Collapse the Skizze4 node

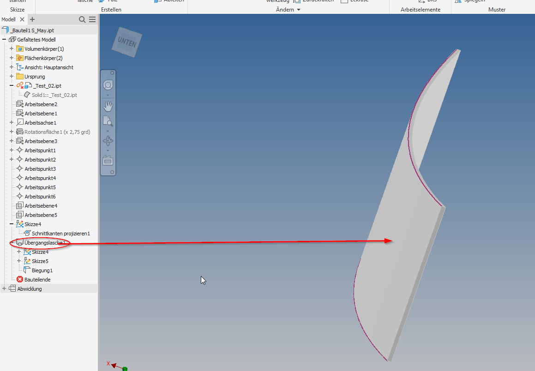click(12, 224)
